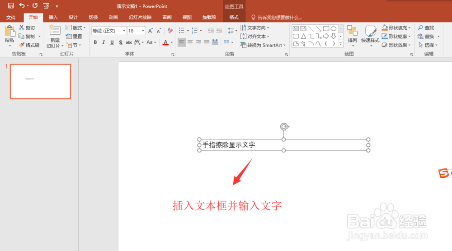Toggle Bold formatting
The image size is (452, 251).
click(x=95, y=42)
